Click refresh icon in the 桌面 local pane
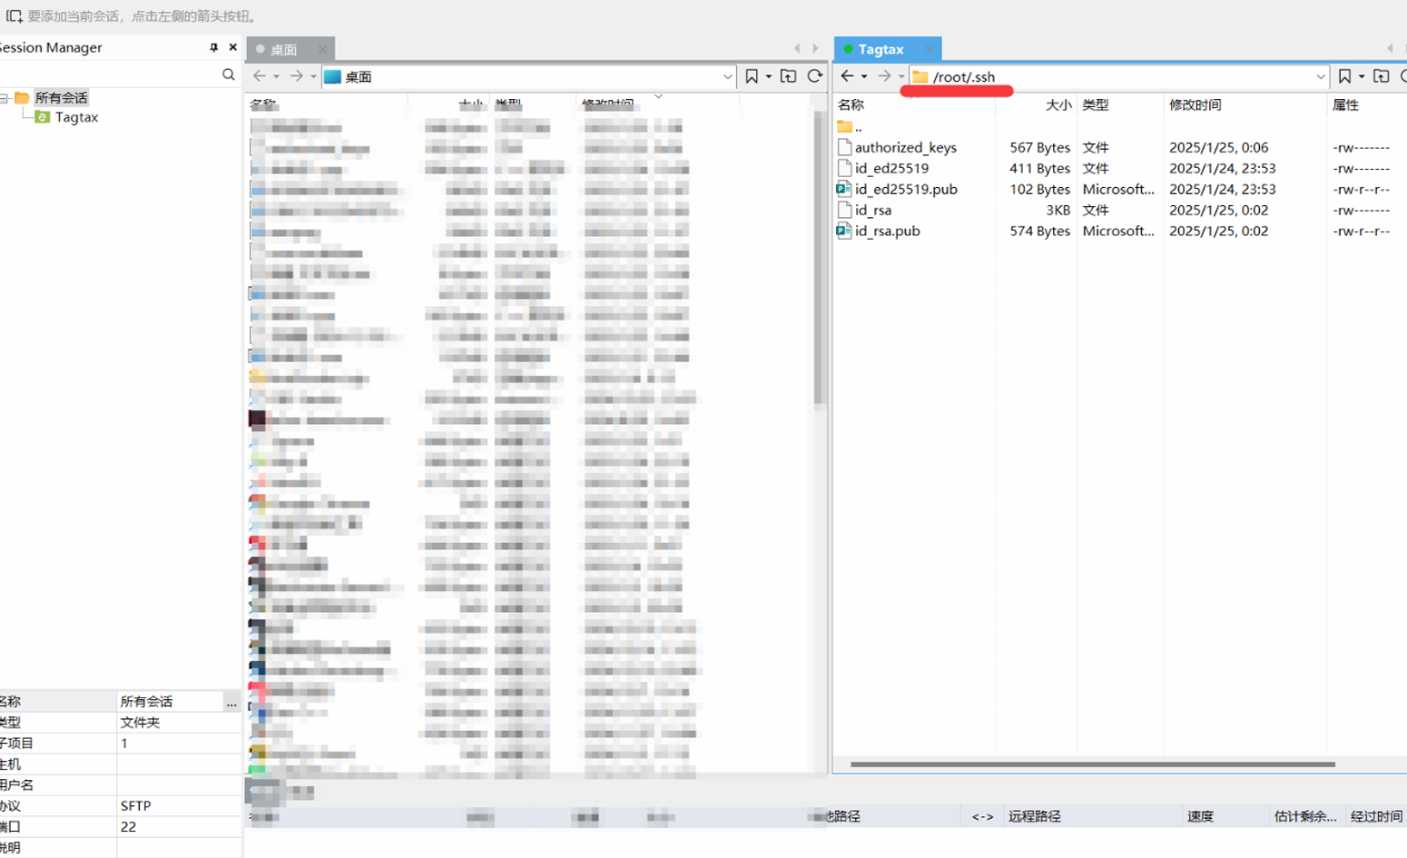 815,76
